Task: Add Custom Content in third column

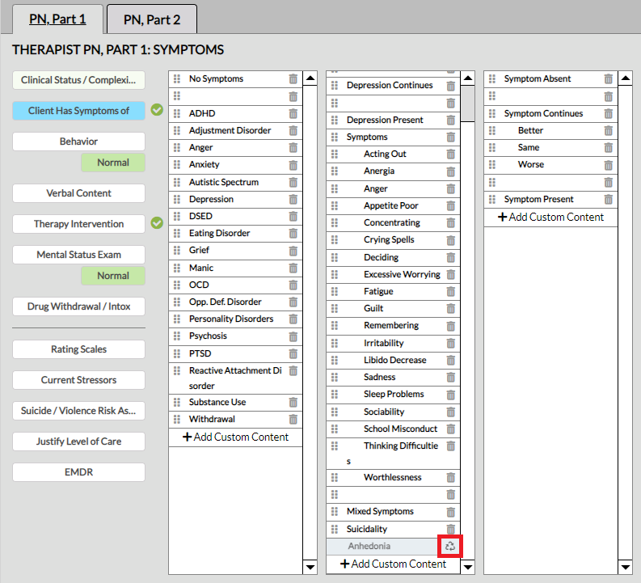Action: click(550, 217)
